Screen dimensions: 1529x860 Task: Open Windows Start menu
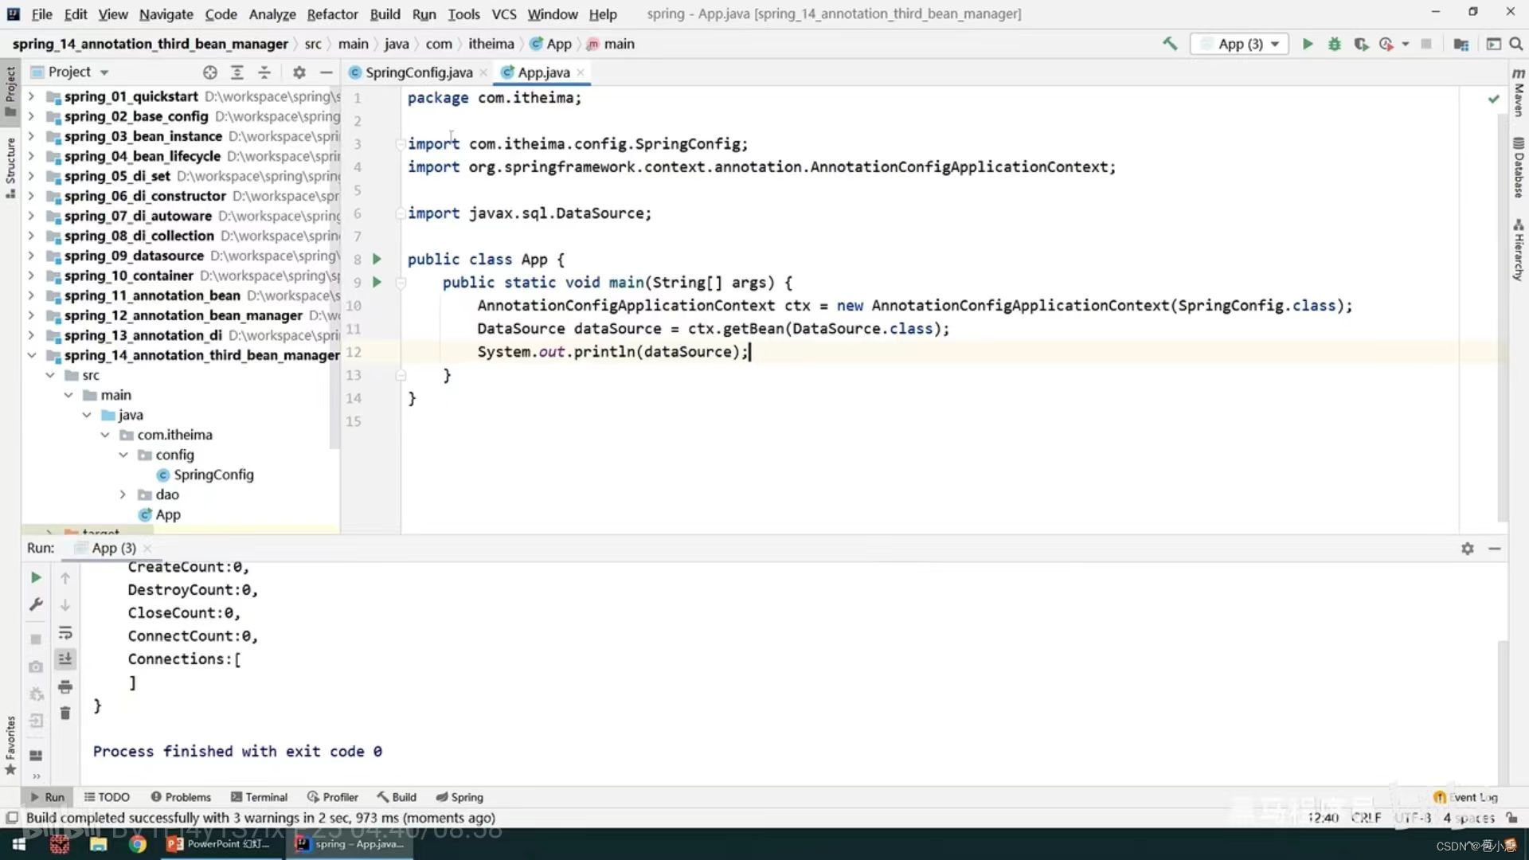pyautogui.click(x=19, y=844)
